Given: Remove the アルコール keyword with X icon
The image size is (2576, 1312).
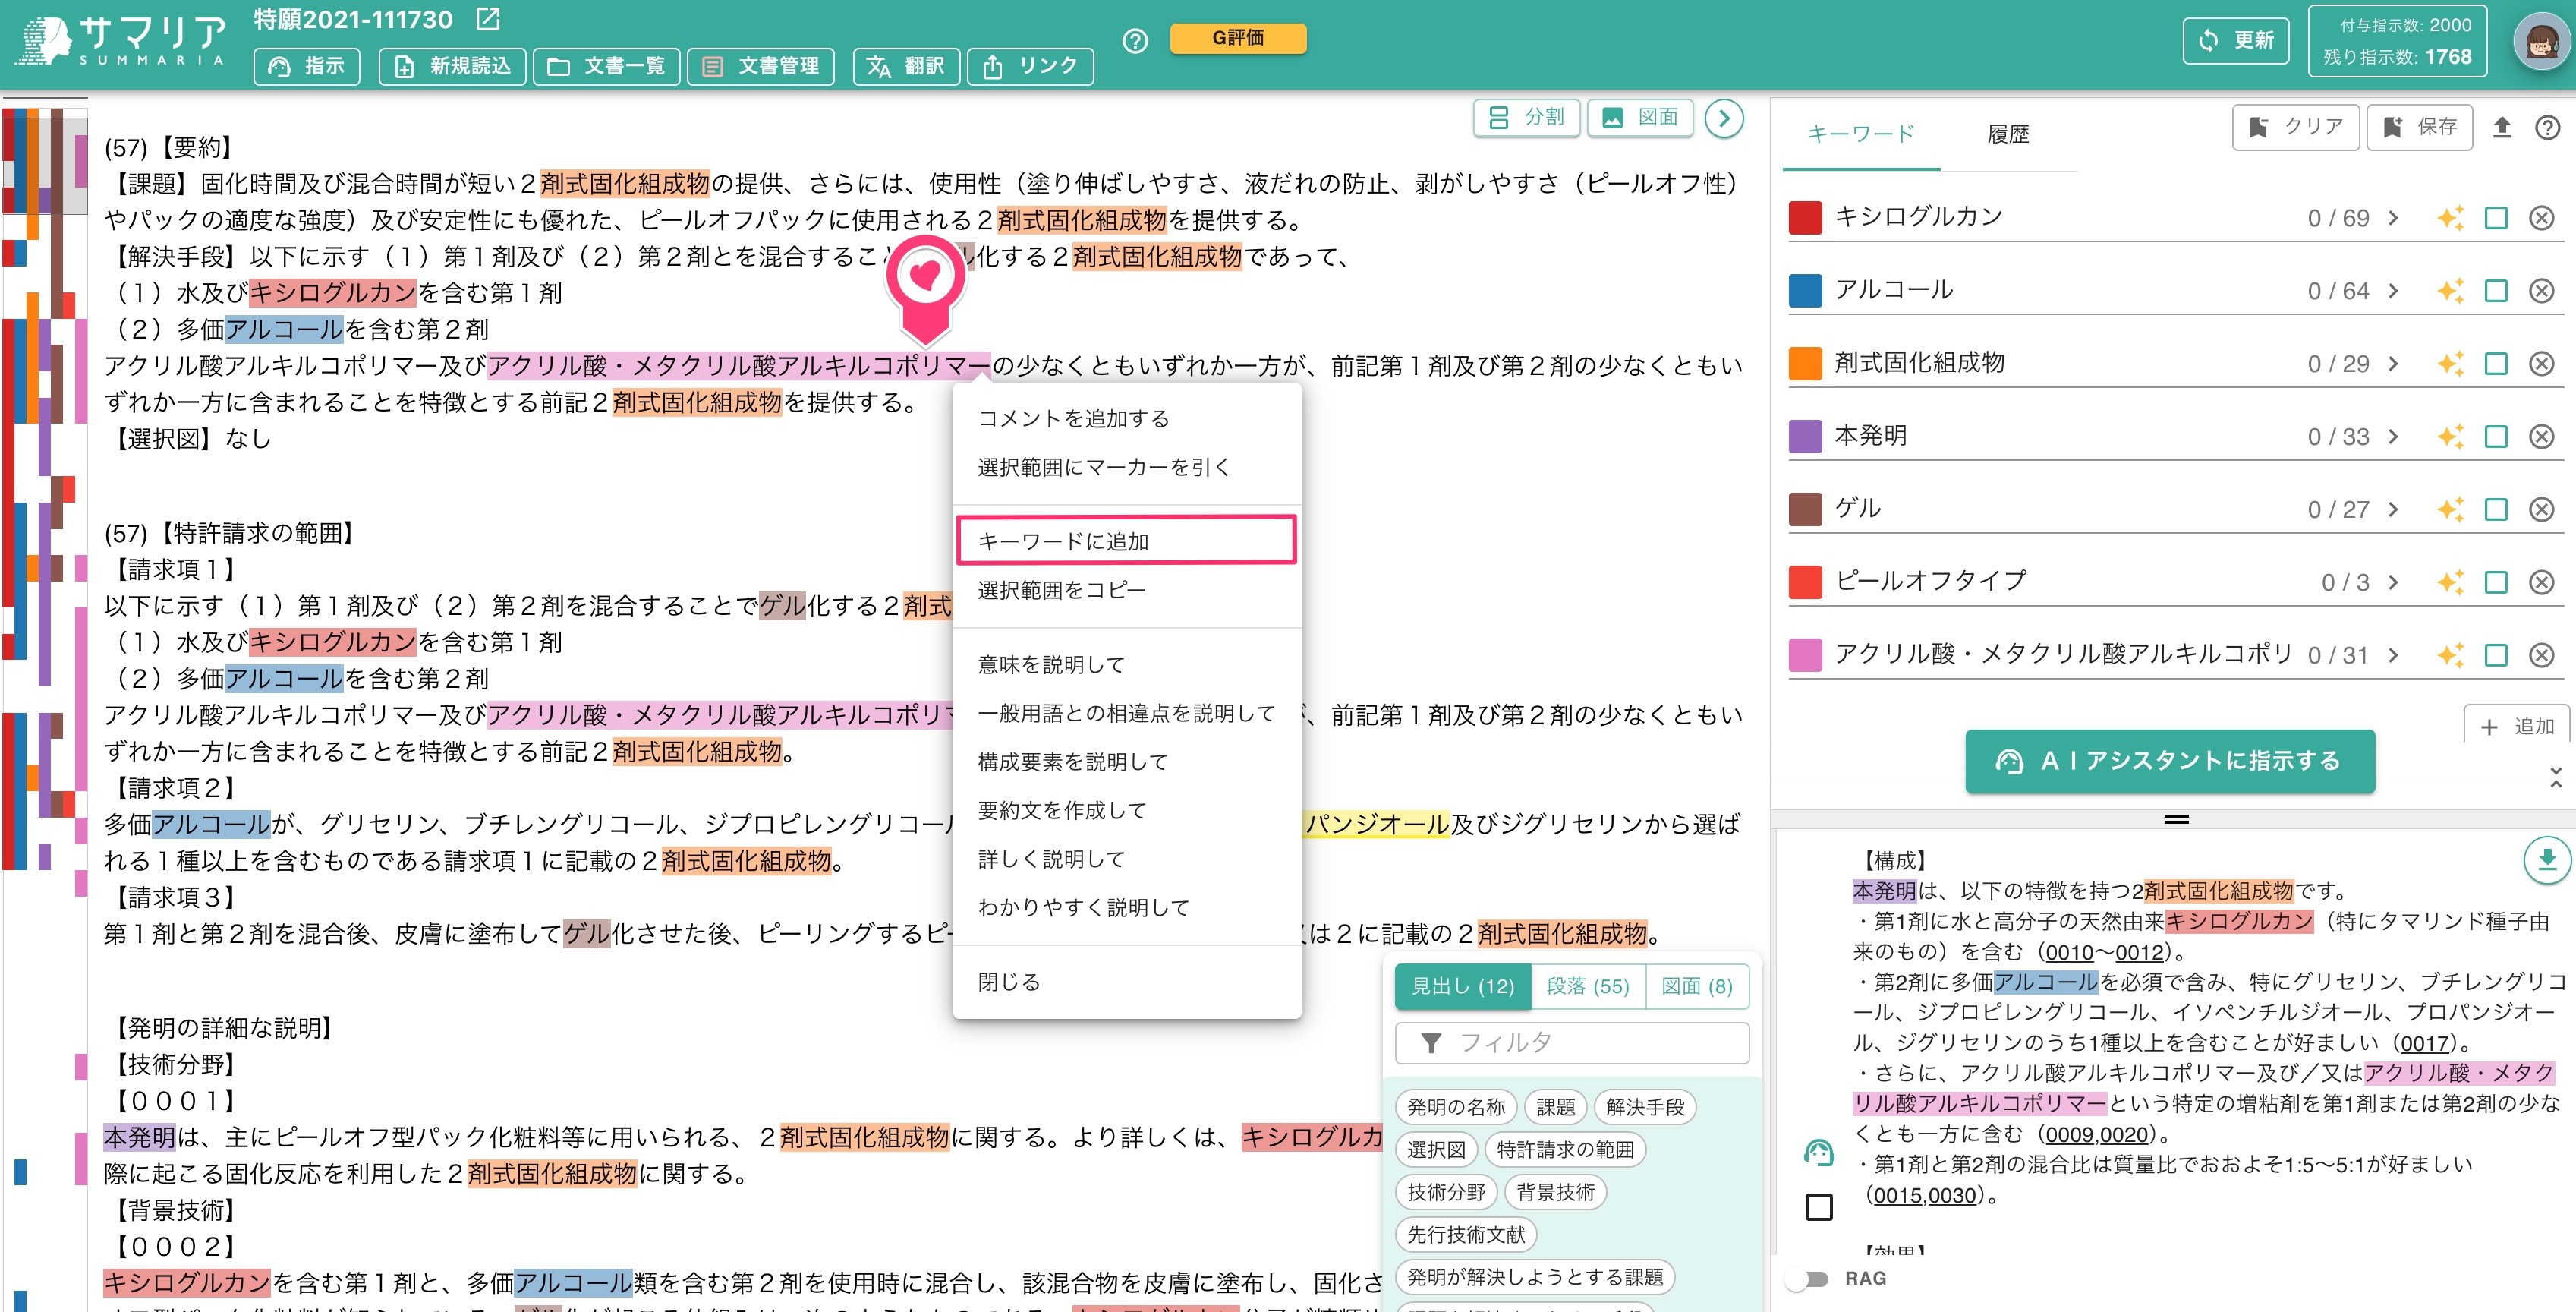Looking at the screenshot, I should (x=2542, y=291).
